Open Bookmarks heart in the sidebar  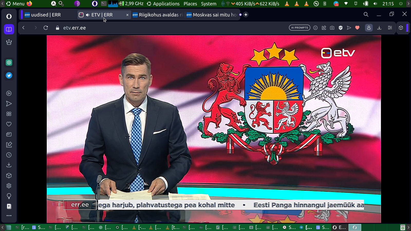point(9,124)
